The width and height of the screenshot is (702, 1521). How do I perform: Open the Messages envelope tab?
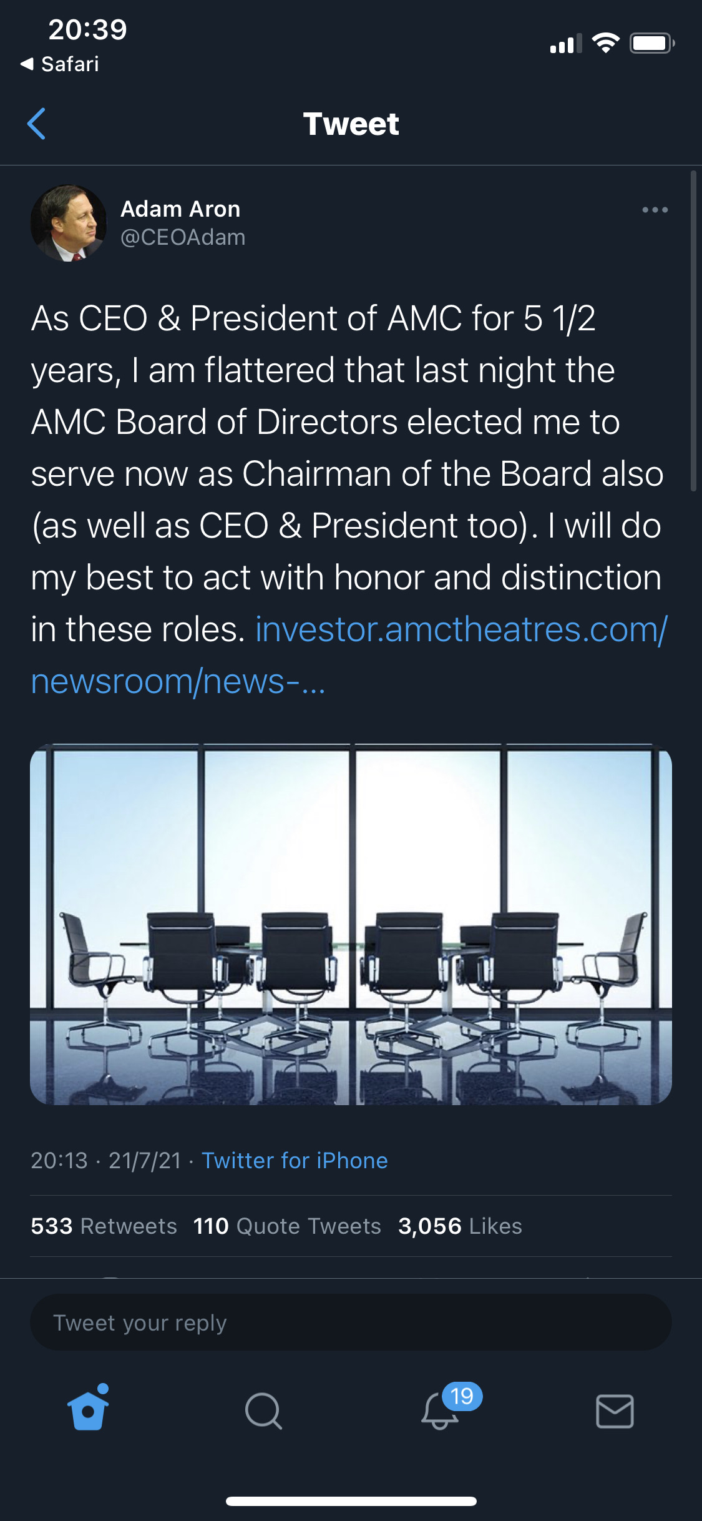615,1411
